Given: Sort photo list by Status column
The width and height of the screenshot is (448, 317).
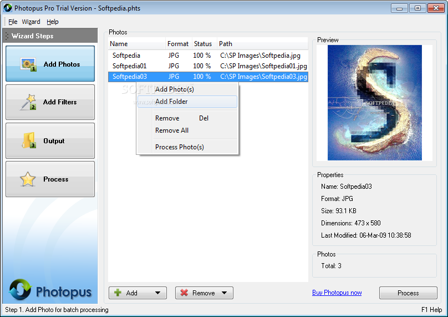Looking at the screenshot, I should (x=205, y=44).
